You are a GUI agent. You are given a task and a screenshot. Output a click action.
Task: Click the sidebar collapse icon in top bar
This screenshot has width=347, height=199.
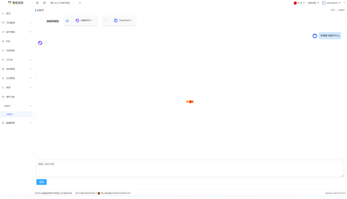pos(37,3)
